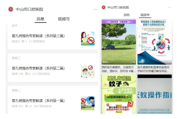Image resolution: width=177 pixels, height=119 pixels.
Task: Select the 消息 tab in right panel
Action: pyautogui.click(x=127, y=15)
